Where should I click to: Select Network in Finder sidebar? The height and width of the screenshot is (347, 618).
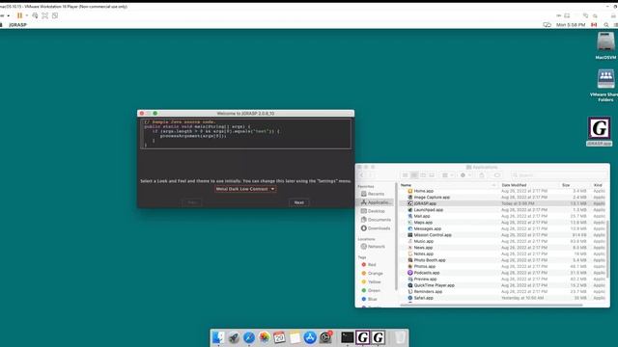click(376, 247)
